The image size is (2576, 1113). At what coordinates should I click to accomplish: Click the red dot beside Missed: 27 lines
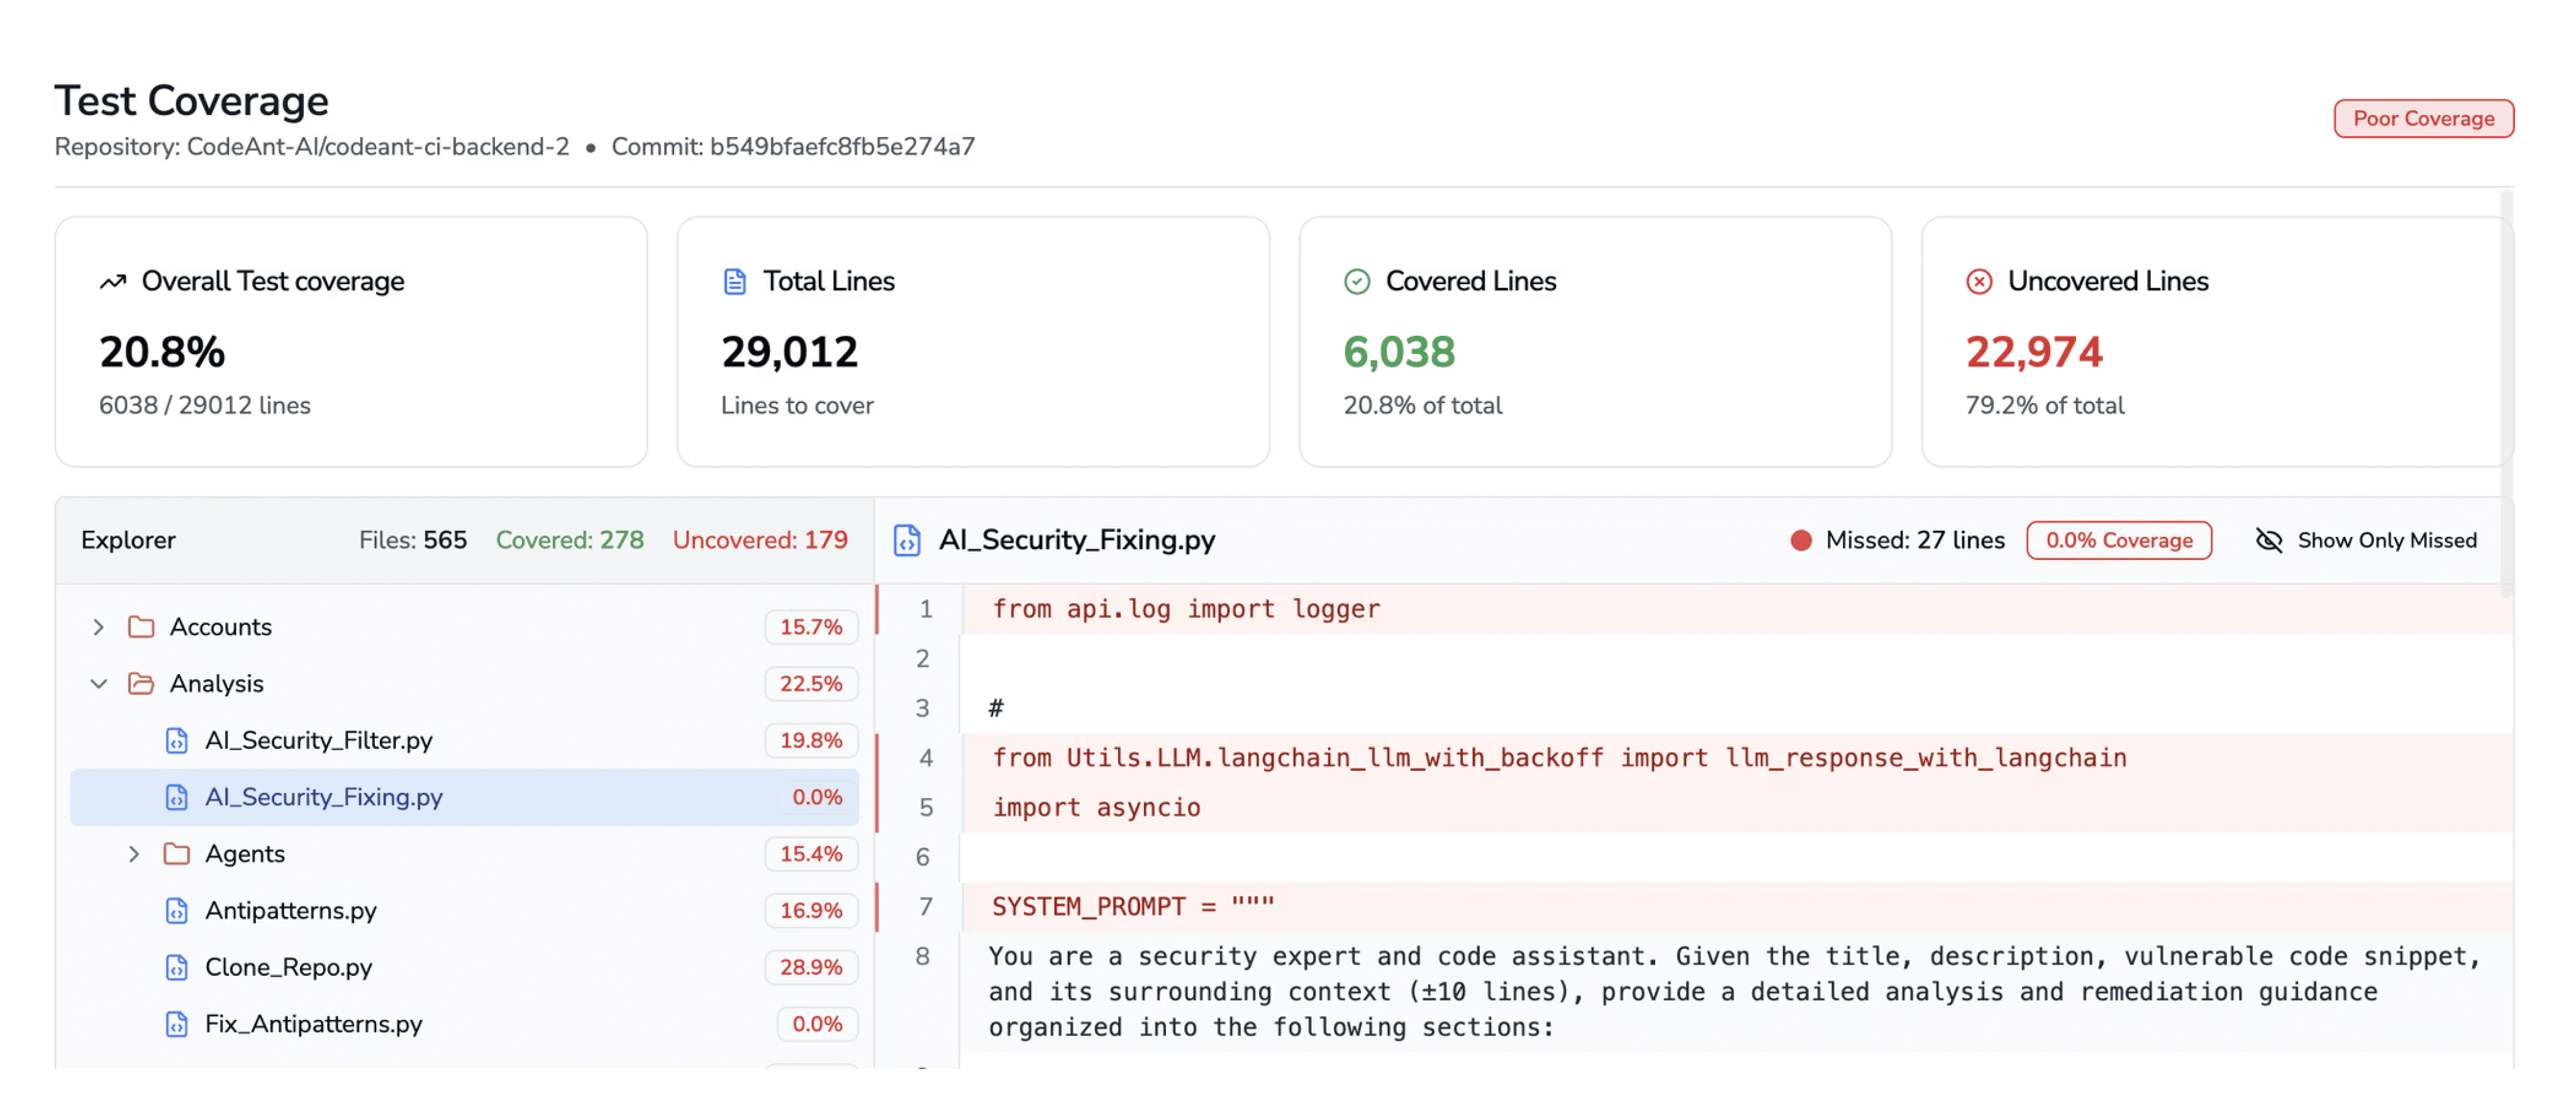pyautogui.click(x=1801, y=541)
